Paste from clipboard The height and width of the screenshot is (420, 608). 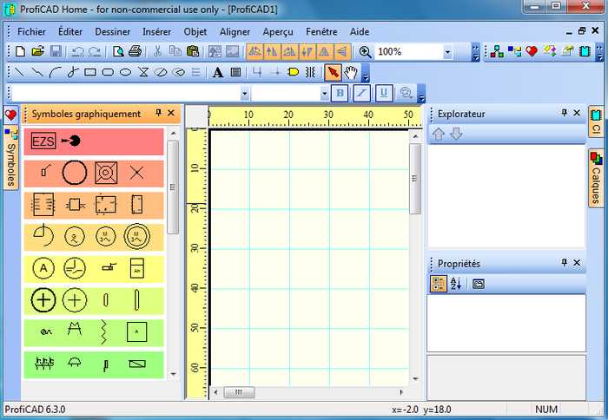(193, 51)
